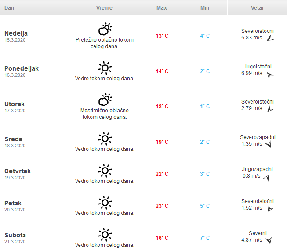Select the Dan column header

coord(9,8)
